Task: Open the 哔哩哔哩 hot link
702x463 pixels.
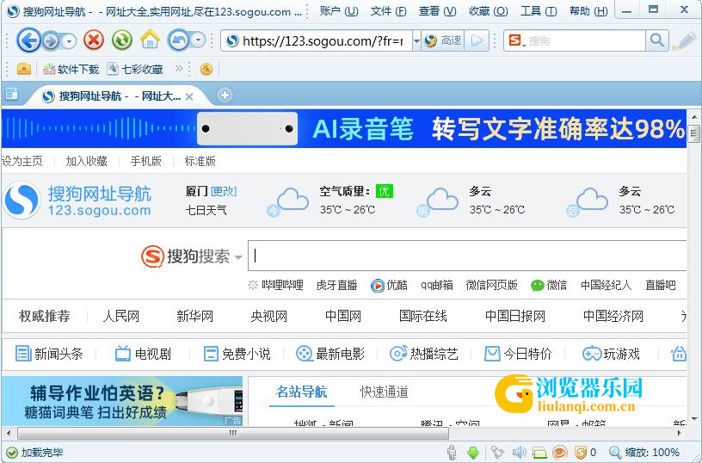Action: [x=282, y=285]
